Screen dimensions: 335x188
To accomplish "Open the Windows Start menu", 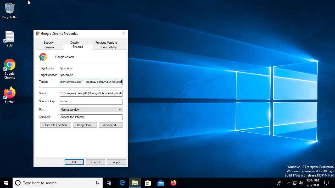I will tap(6, 183).
